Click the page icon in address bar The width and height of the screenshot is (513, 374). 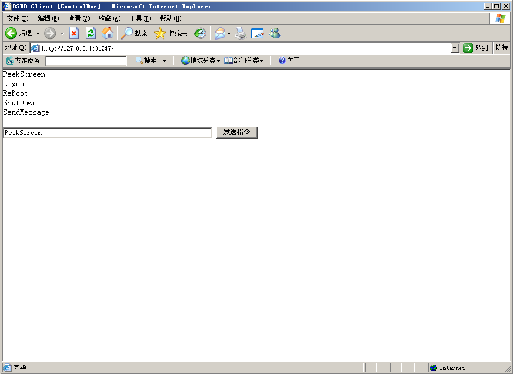pos(35,48)
